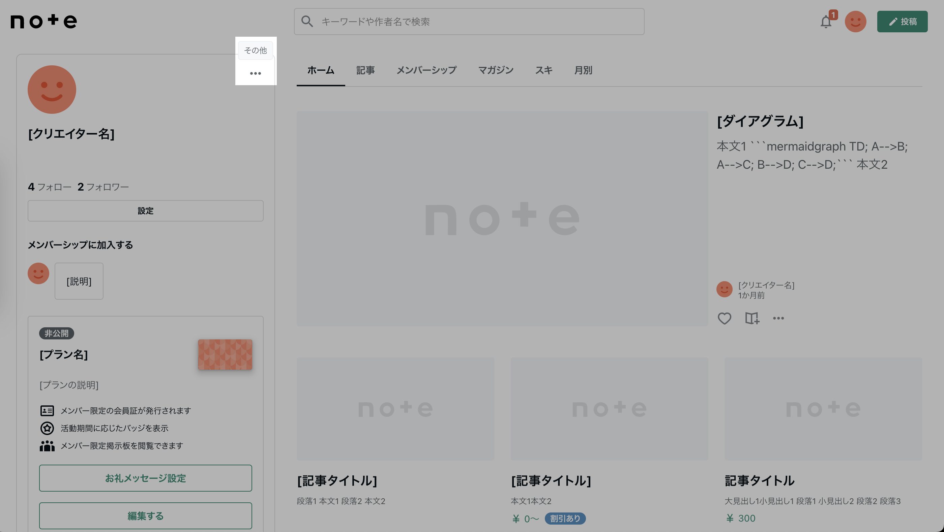Click the plan cover image thumbnail
Screen dimensions: 944x532
(225, 355)
